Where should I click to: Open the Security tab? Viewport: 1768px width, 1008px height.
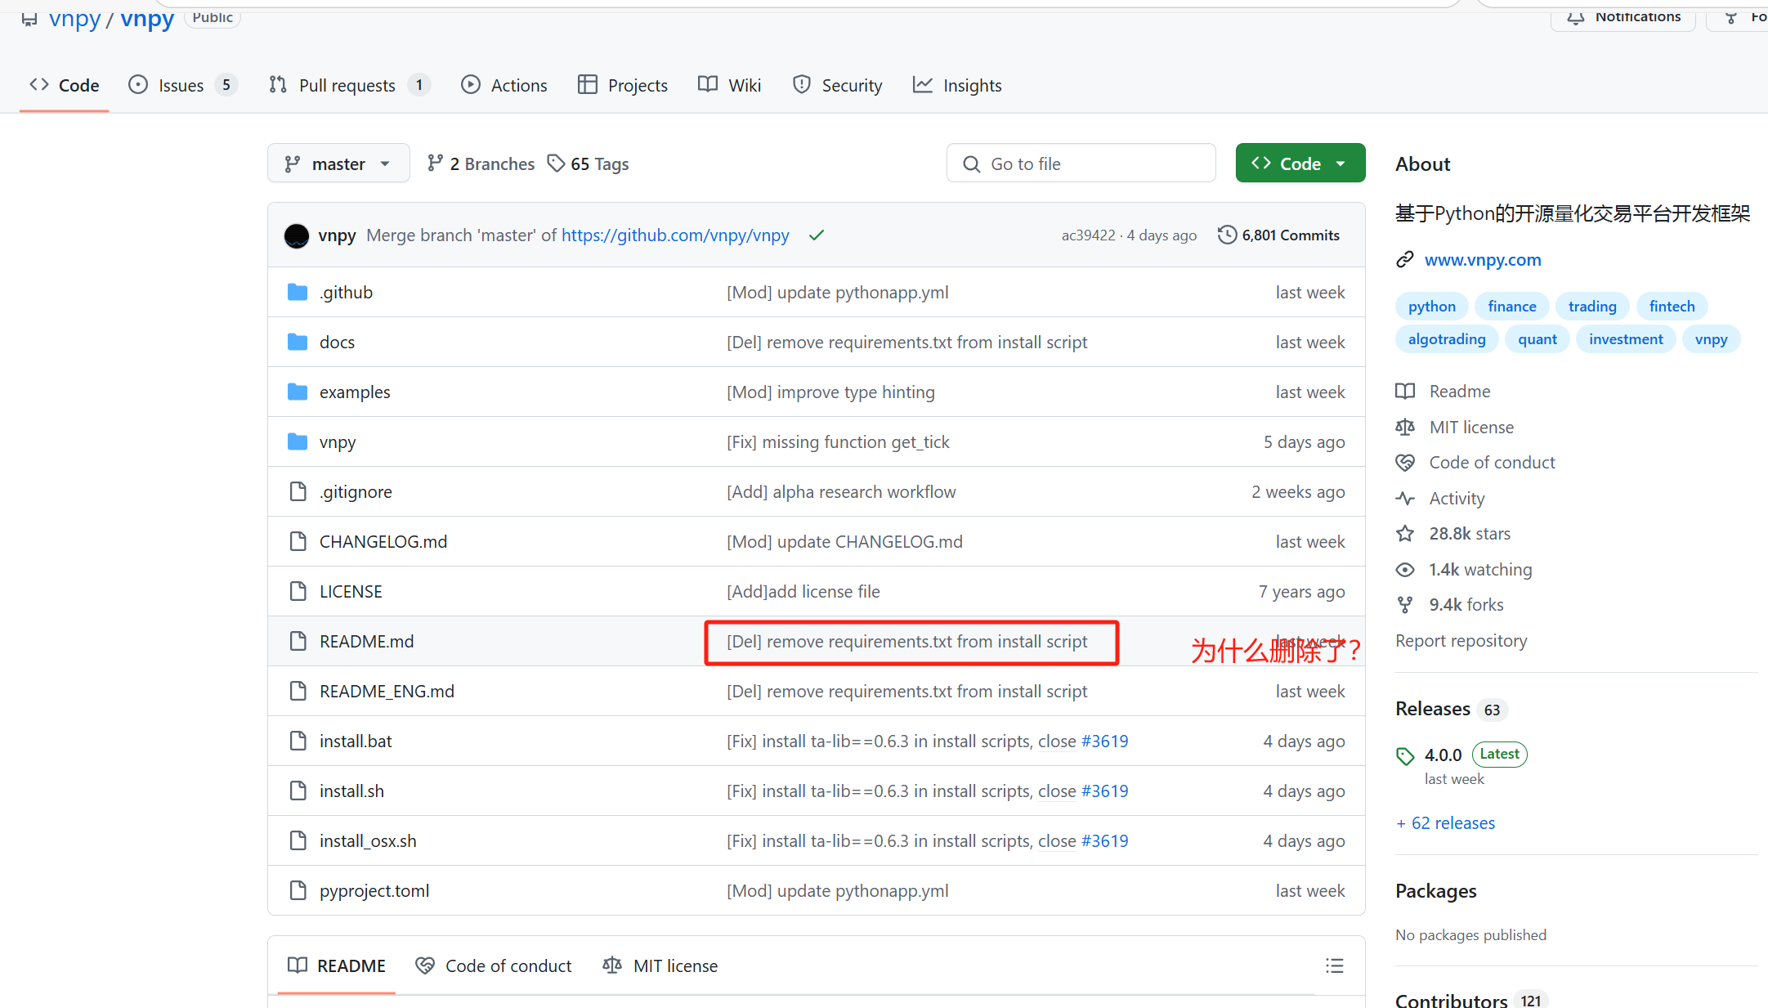838,85
